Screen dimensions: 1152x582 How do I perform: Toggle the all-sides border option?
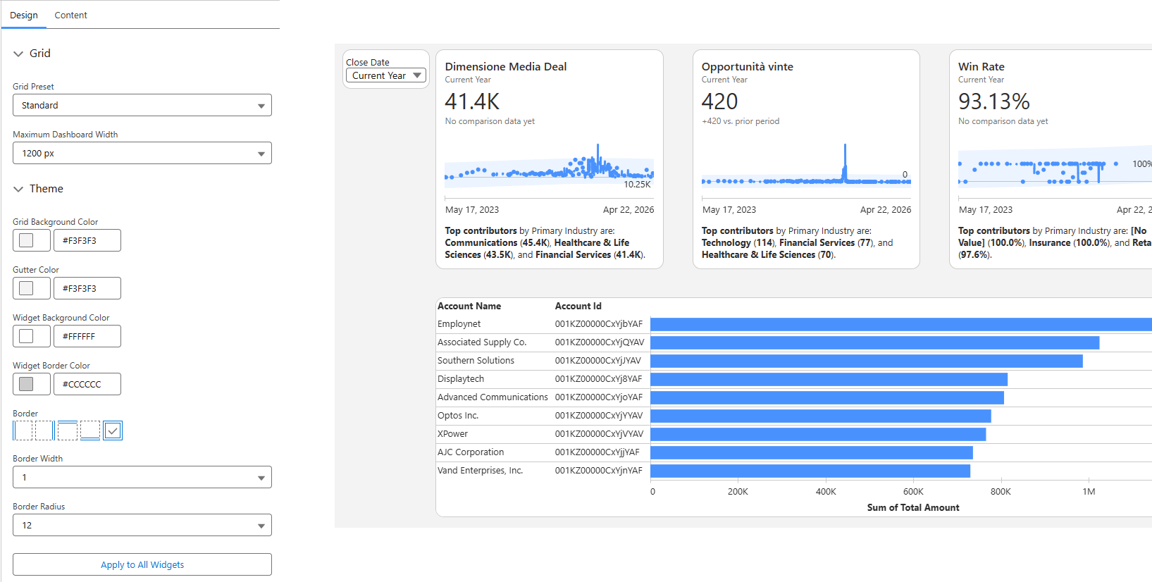tap(113, 431)
